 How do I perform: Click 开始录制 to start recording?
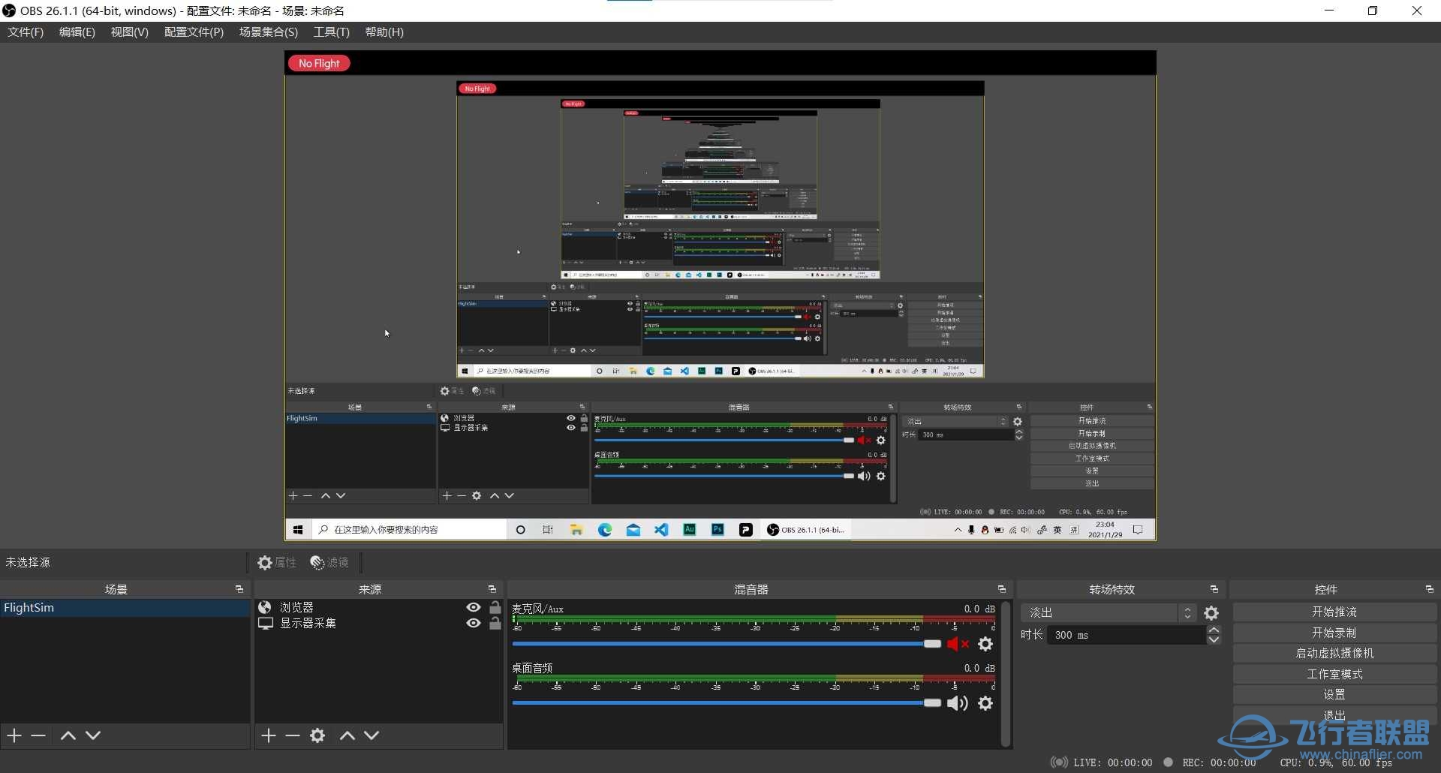pyautogui.click(x=1334, y=633)
